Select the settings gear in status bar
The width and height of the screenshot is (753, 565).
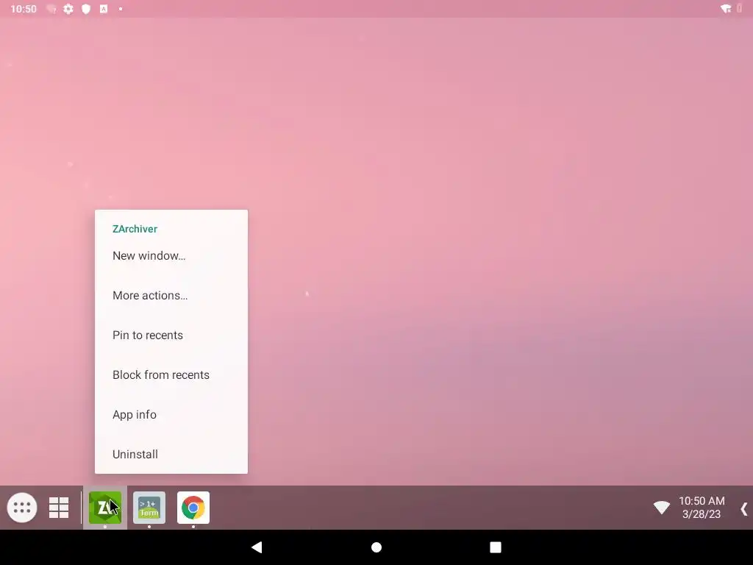coord(68,9)
